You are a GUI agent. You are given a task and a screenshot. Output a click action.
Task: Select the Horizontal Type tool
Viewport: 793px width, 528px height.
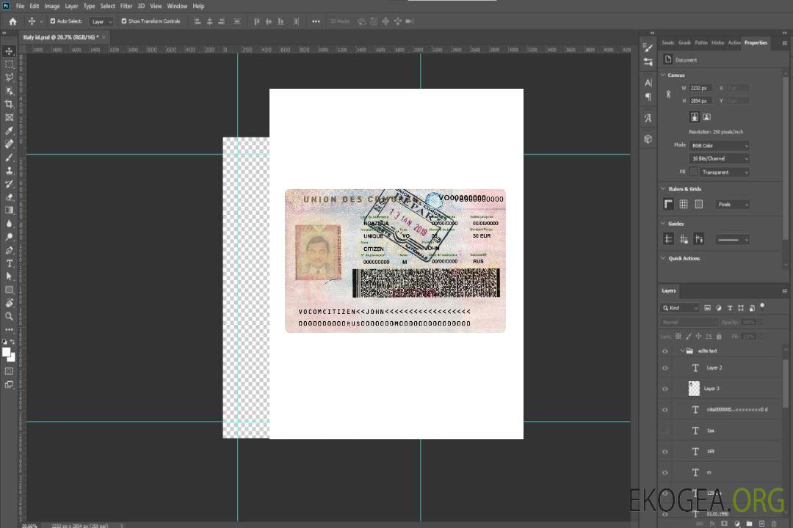(10, 263)
